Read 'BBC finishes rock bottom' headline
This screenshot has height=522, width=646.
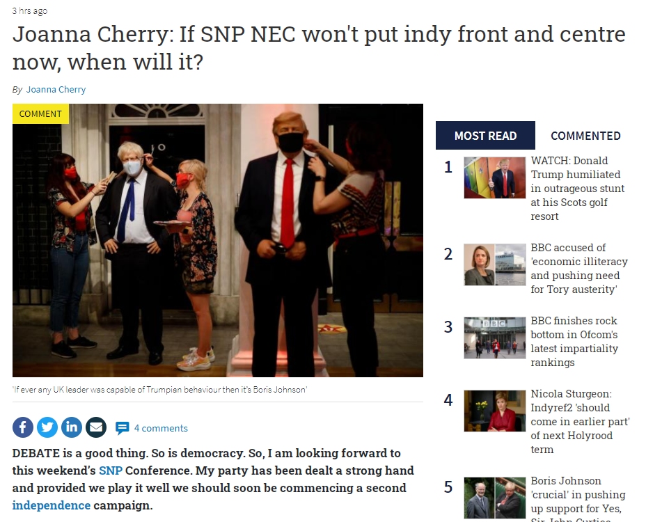(x=574, y=342)
